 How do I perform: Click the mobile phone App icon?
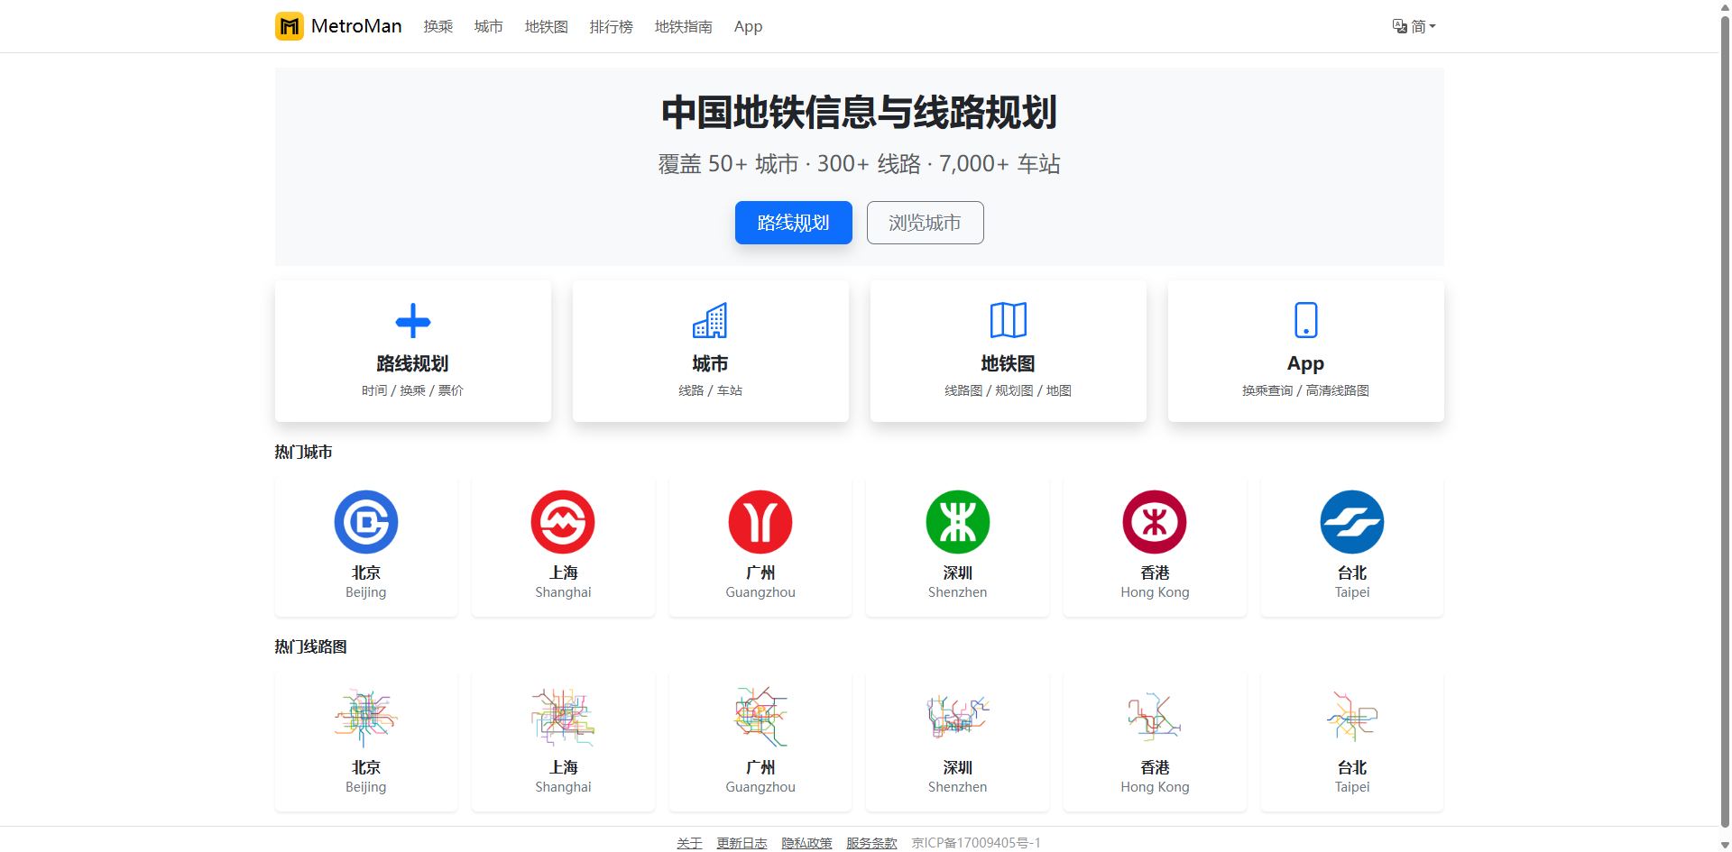tap(1305, 320)
